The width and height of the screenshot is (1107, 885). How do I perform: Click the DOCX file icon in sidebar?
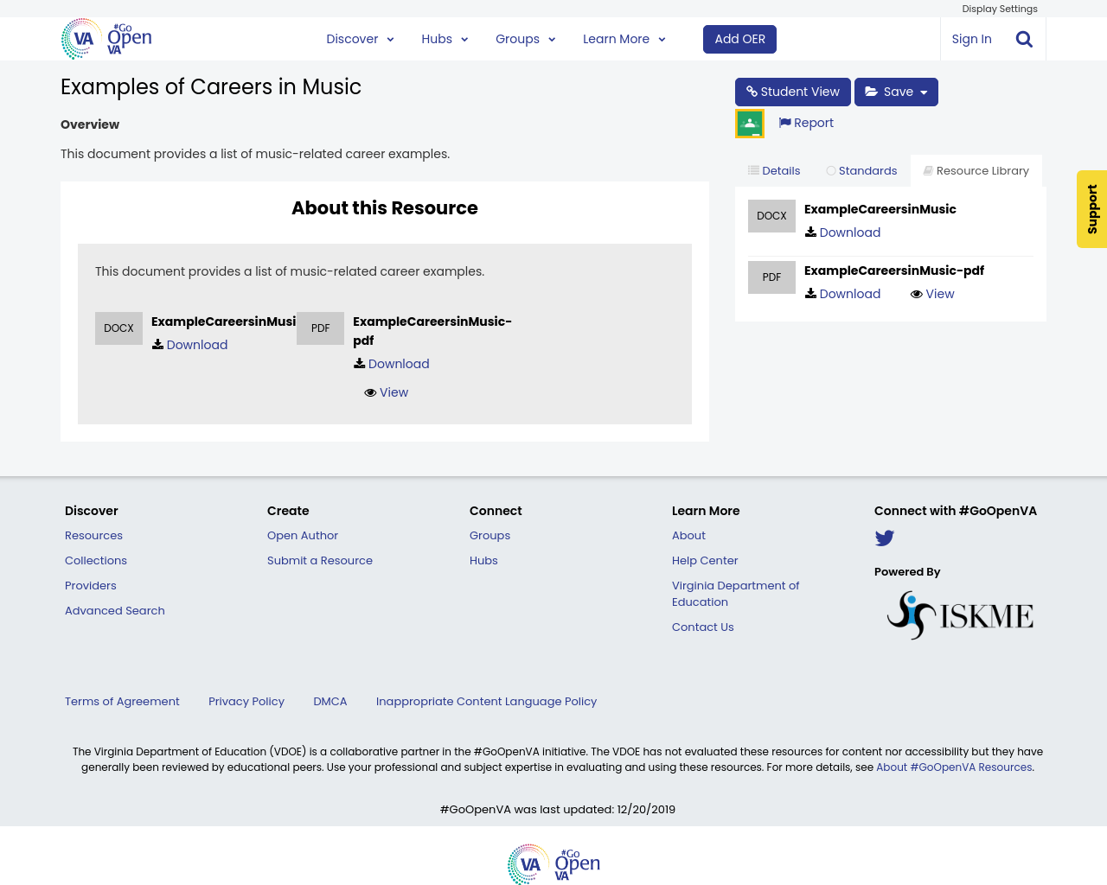(x=771, y=216)
